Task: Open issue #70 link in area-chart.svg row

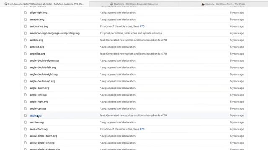Action: (x=142, y=129)
